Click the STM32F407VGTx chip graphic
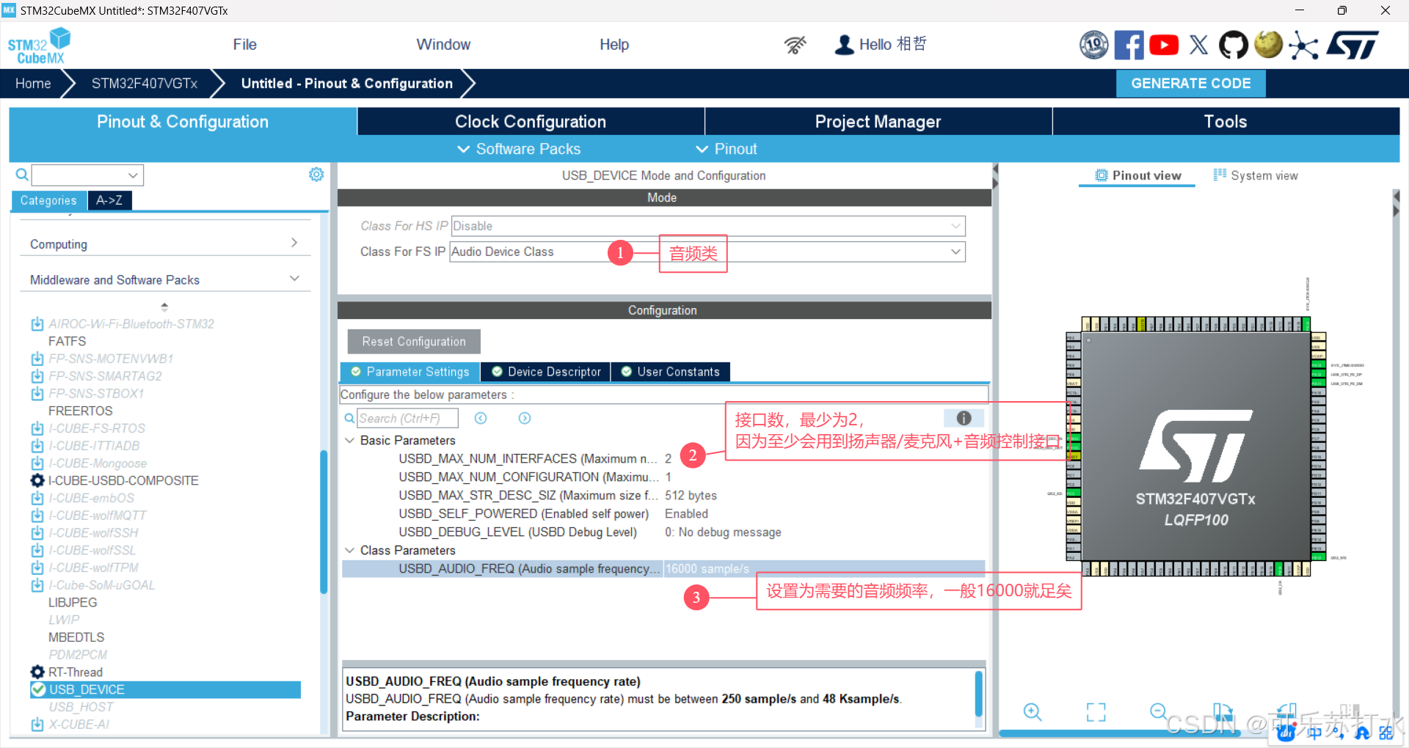 point(1195,447)
